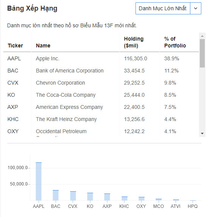Click portfolio percentage 4.1%

pos(170,131)
